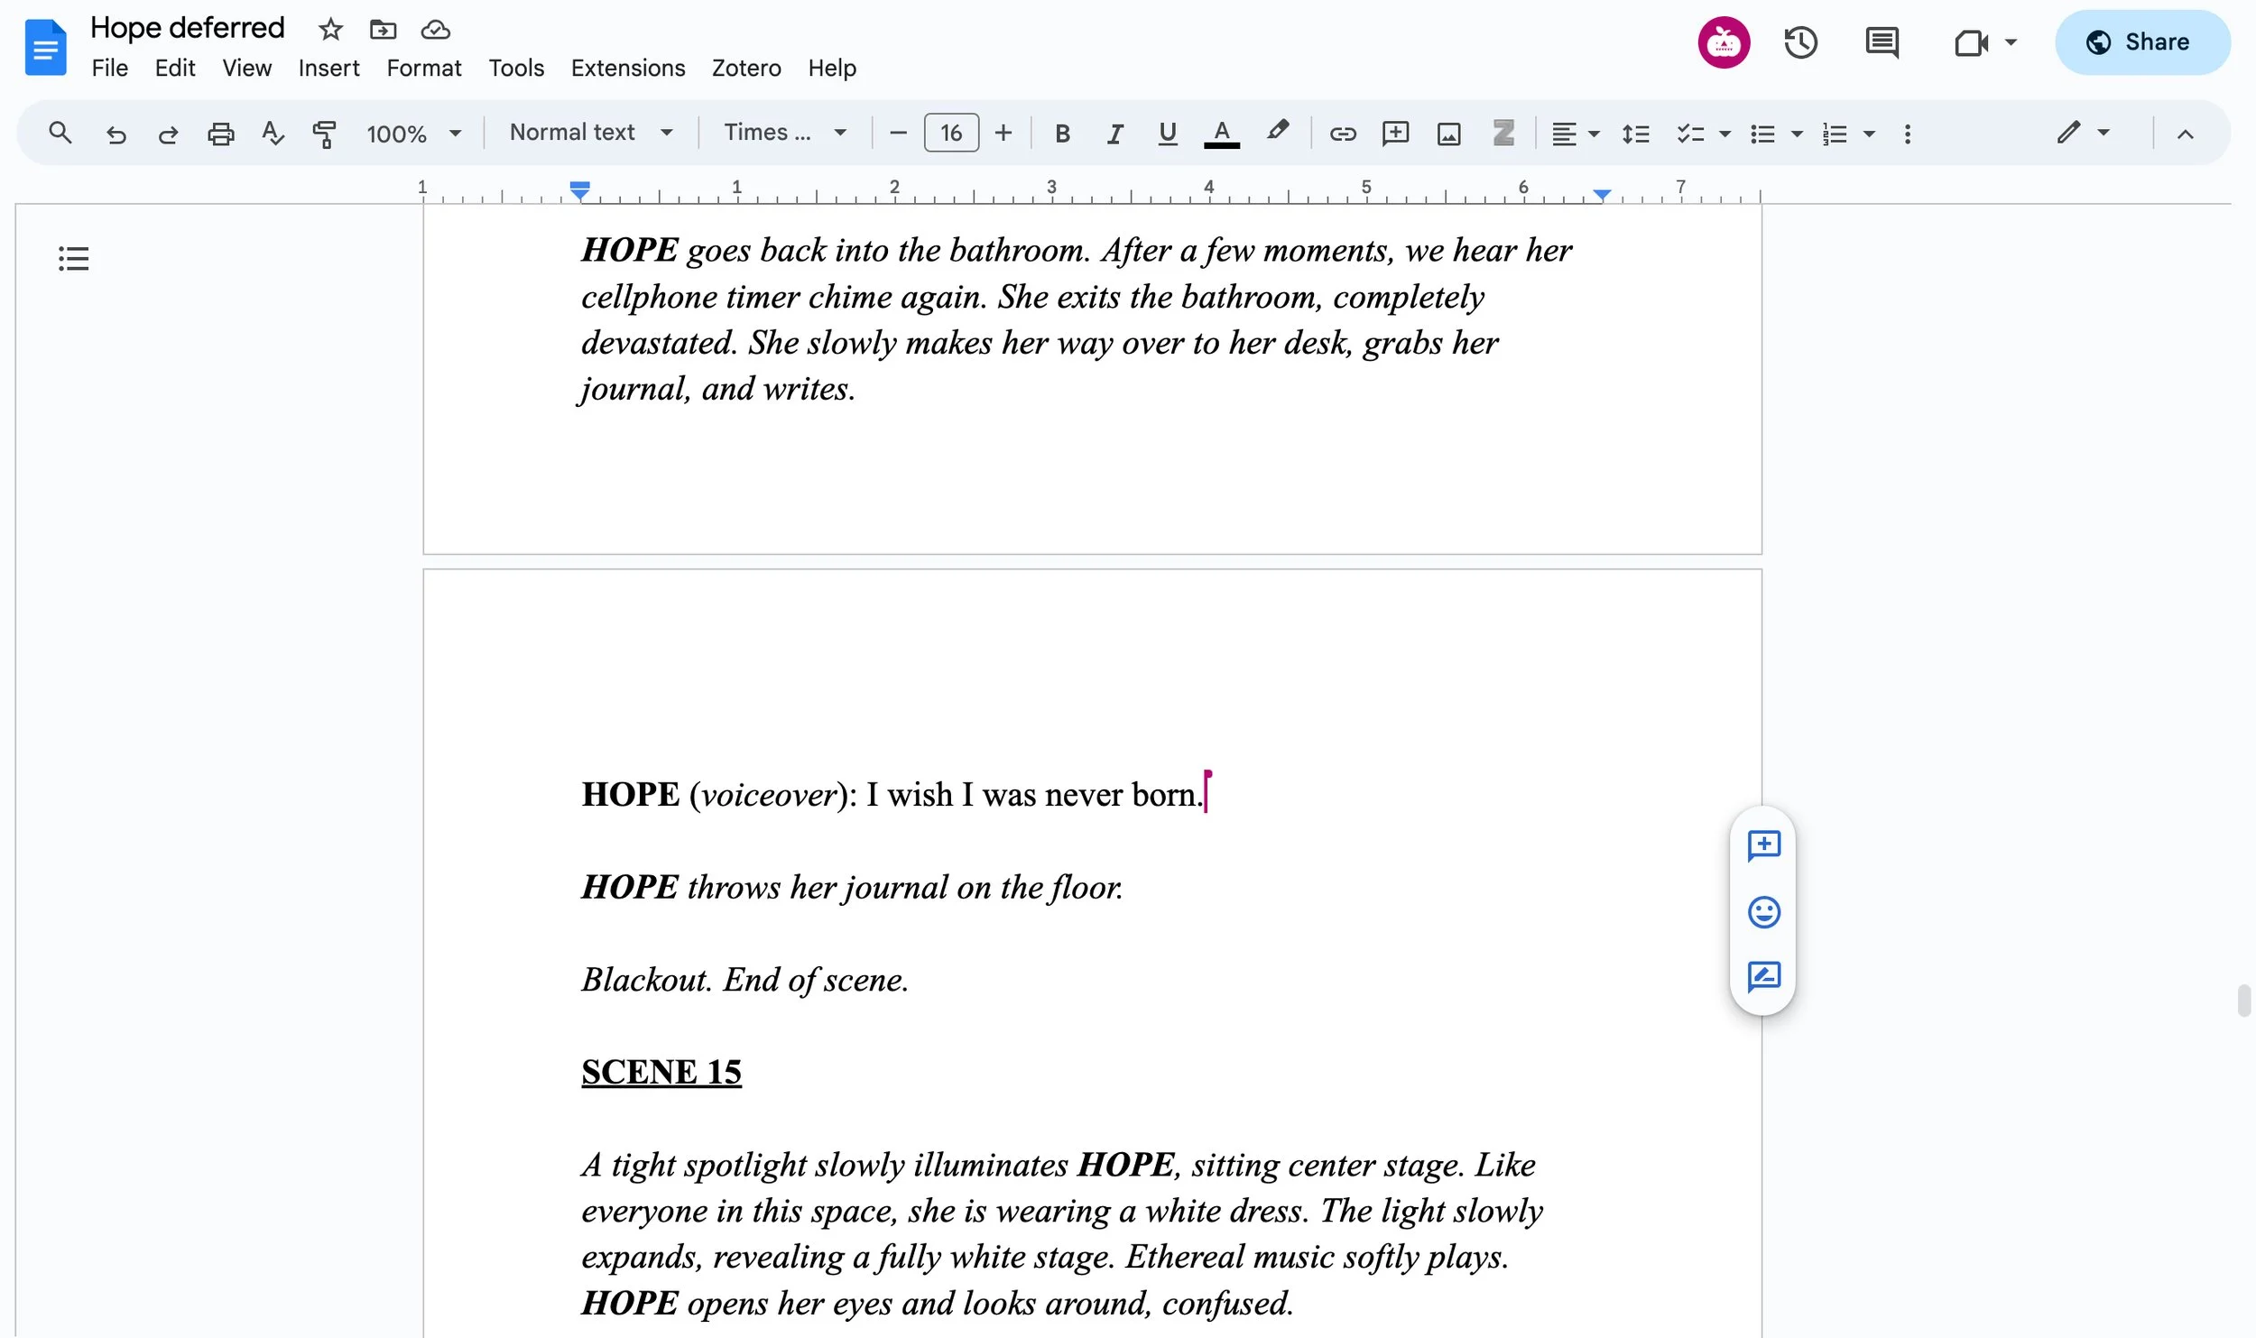This screenshot has width=2256, height=1338.
Task: Click the emoji reaction icon beside page
Action: tap(1763, 911)
